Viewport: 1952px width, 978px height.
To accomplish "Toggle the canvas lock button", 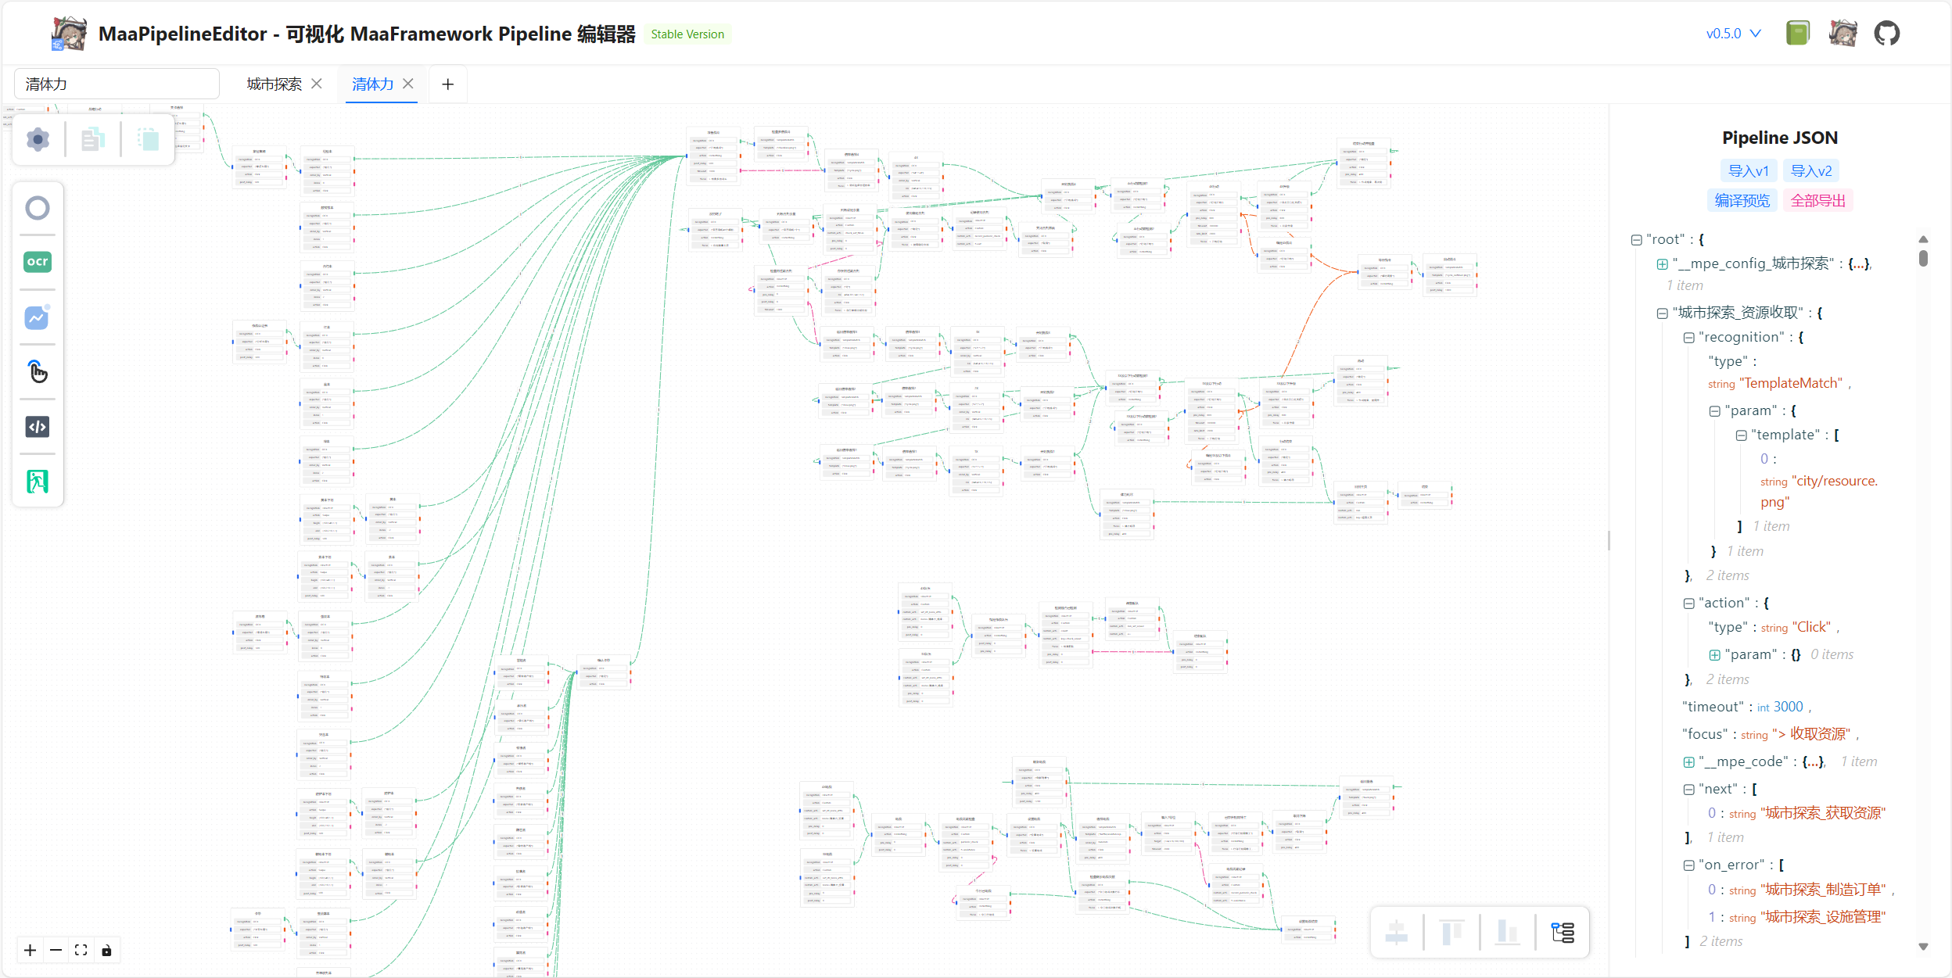I will point(106,951).
